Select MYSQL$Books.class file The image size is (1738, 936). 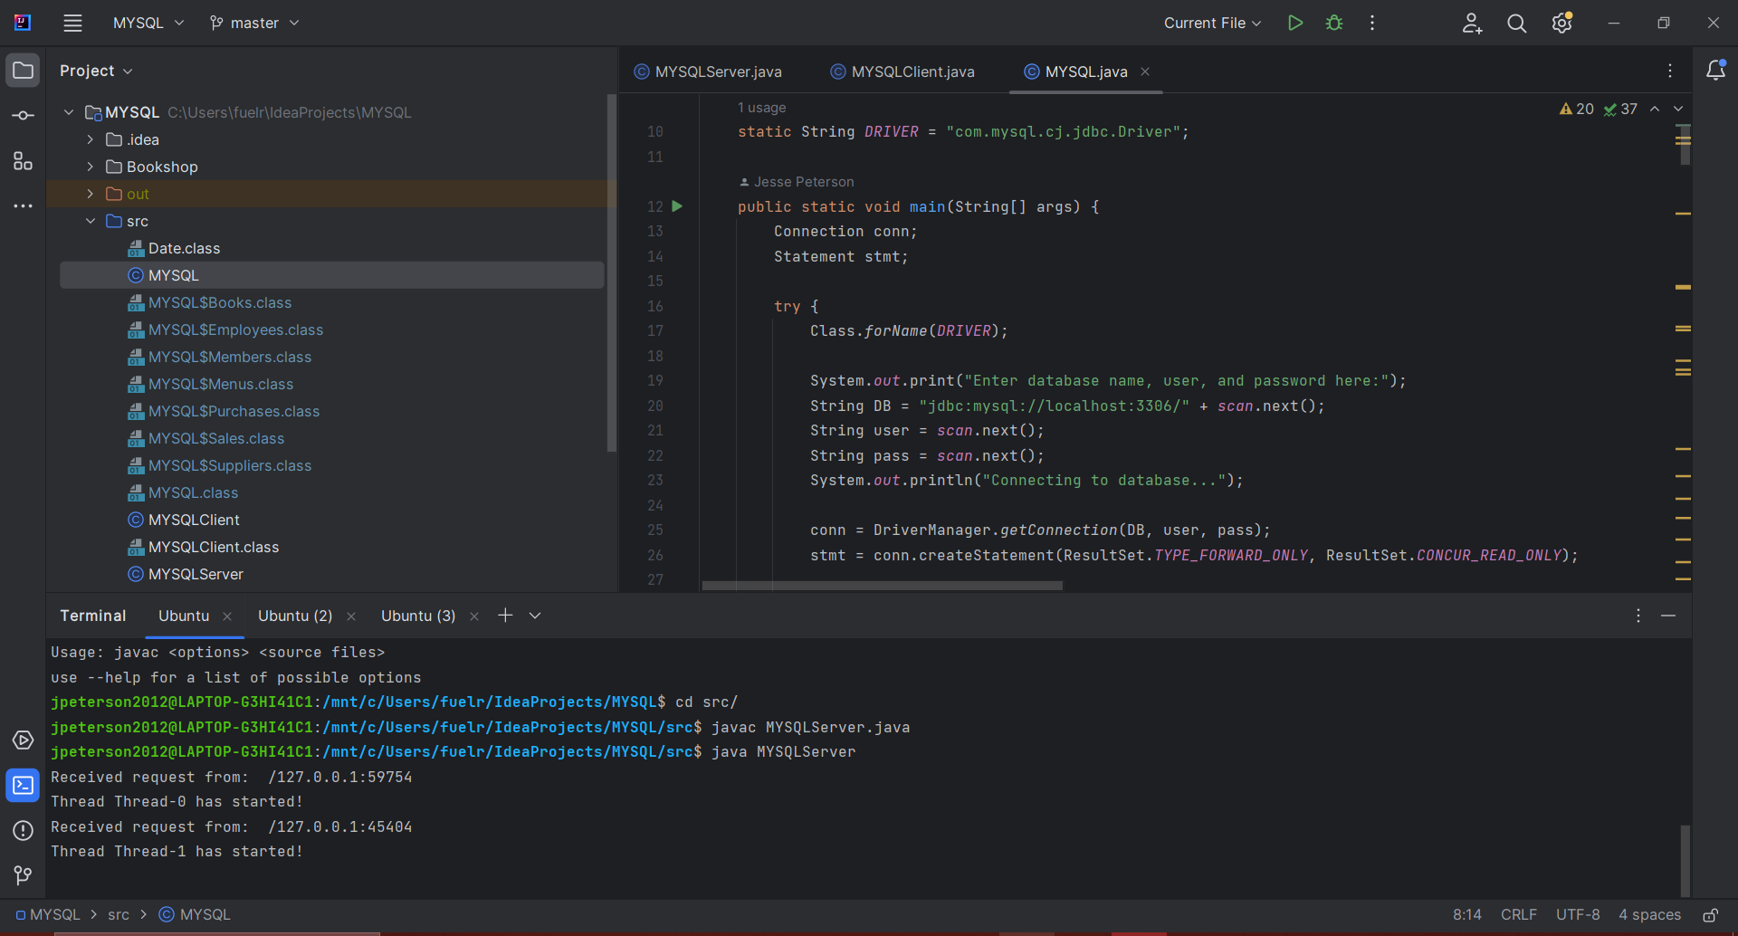(x=220, y=302)
